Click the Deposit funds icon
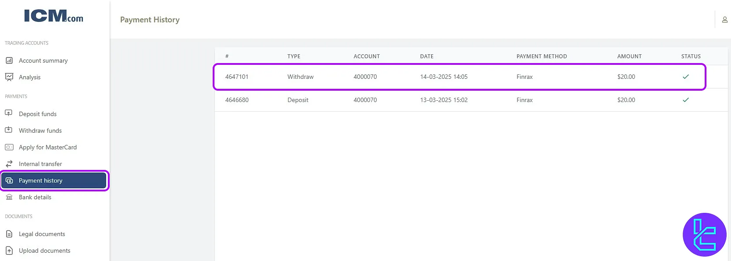This screenshot has height=261, width=731. (x=9, y=113)
